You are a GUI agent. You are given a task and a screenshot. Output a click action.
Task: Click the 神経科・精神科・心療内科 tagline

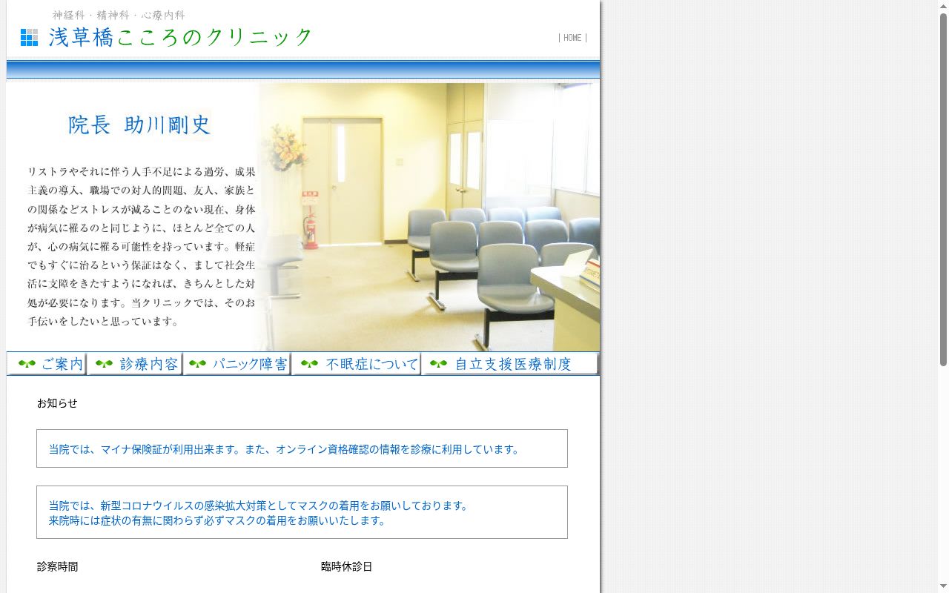(x=119, y=15)
